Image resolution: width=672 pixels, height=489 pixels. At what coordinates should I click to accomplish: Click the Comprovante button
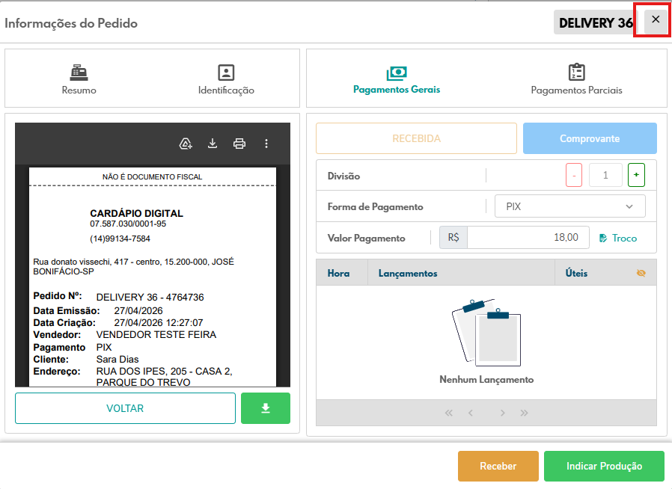(590, 138)
